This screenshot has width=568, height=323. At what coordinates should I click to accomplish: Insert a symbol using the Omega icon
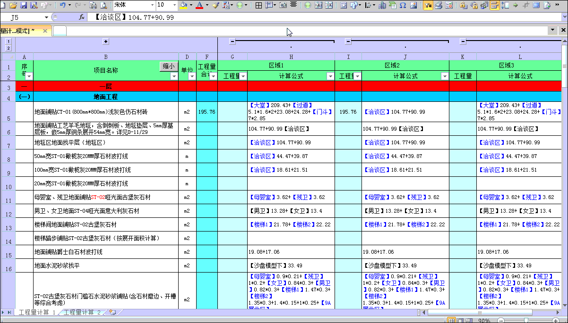pyautogui.click(x=403, y=5)
